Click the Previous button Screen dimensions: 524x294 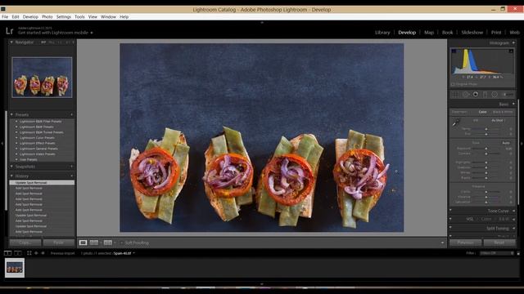click(x=465, y=243)
